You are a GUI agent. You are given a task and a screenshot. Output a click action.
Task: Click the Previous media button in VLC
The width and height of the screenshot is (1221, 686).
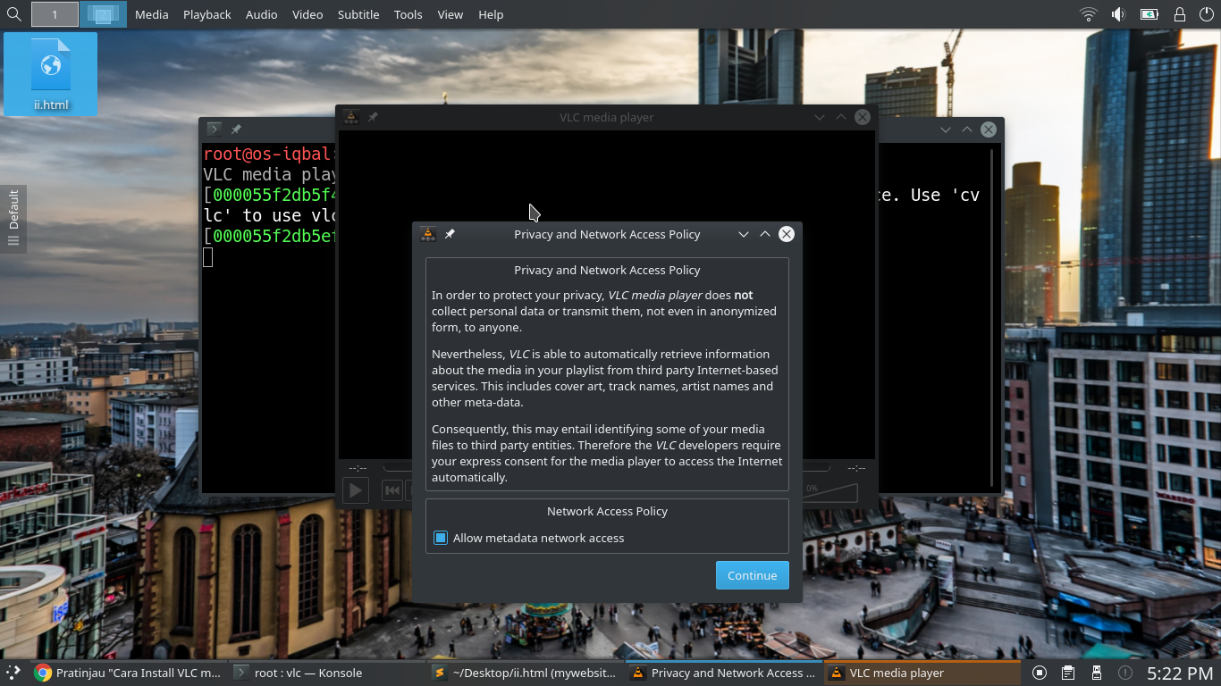(x=392, y=489)
